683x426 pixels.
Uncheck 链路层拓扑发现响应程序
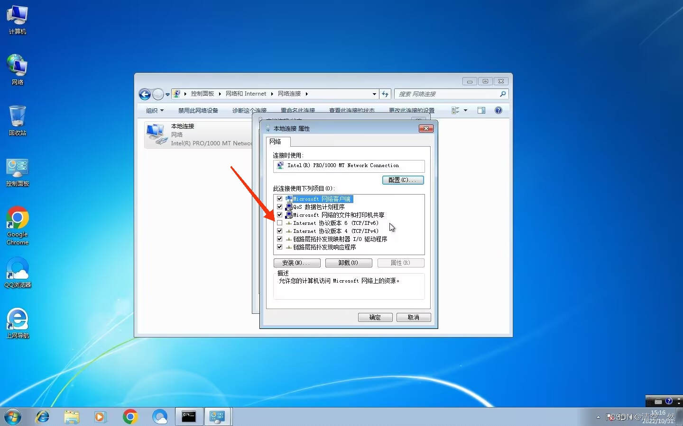pyautogui.click(x=279, y=247)
